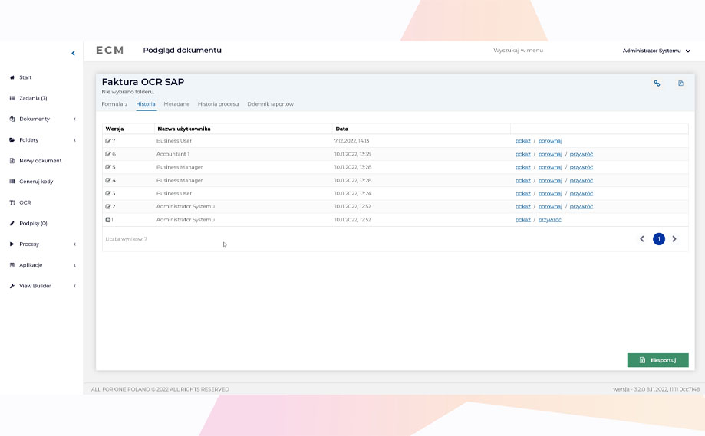Click porównaj link for version 7

pos(550,141)
